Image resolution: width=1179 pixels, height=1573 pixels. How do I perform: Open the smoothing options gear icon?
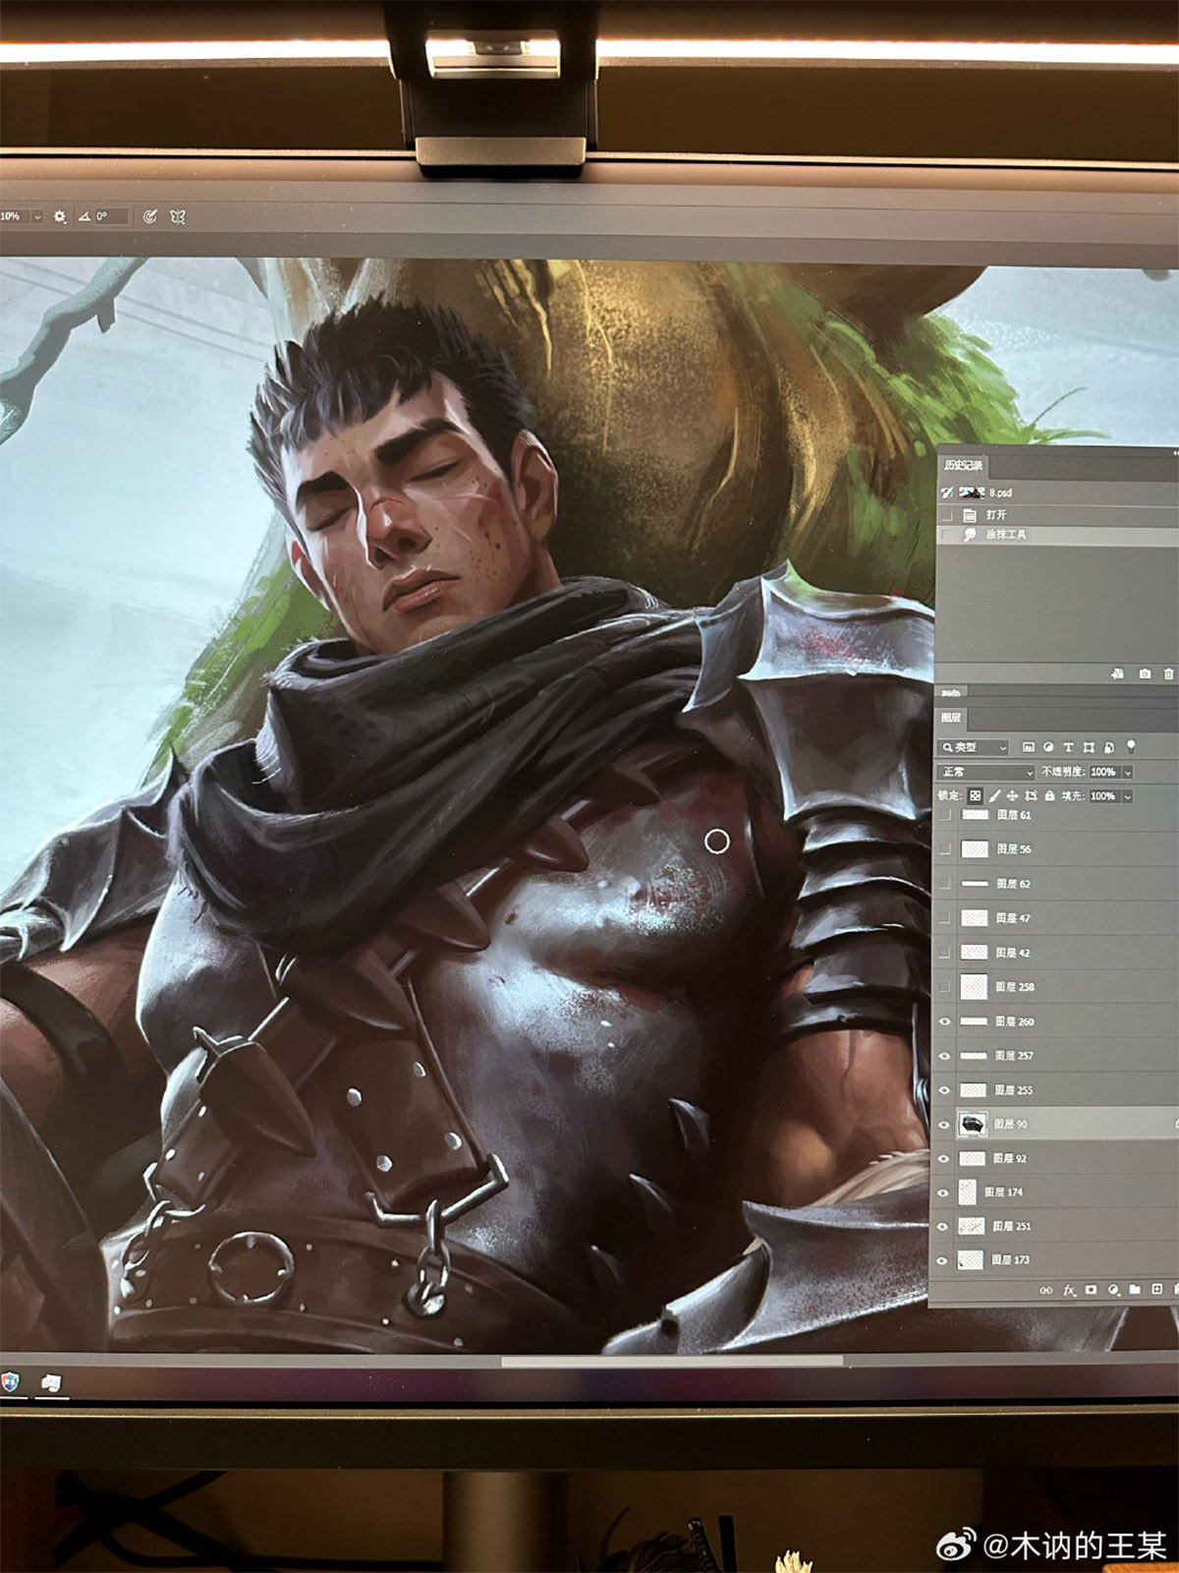[60, 216]
